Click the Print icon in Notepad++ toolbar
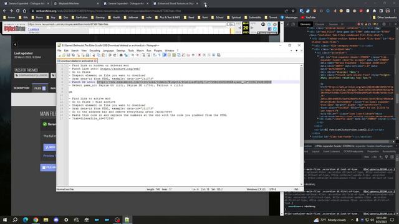Screen dimensions: 399x224 click(x=87, y=55)
